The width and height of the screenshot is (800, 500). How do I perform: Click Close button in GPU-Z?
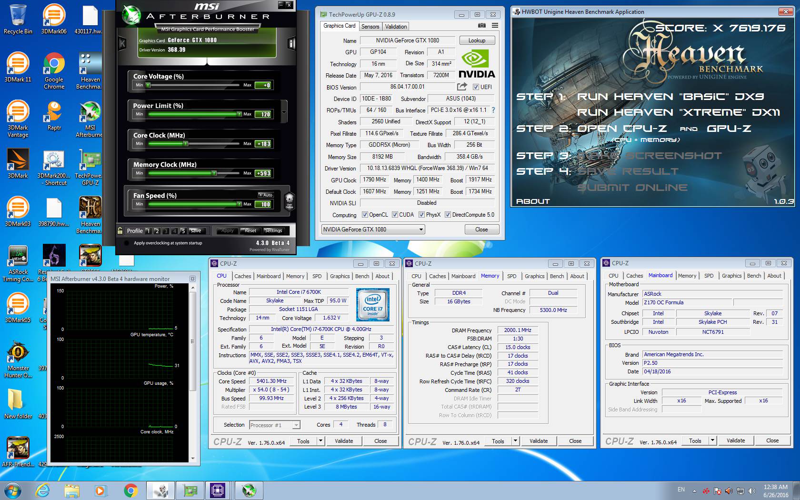point(481,230)
